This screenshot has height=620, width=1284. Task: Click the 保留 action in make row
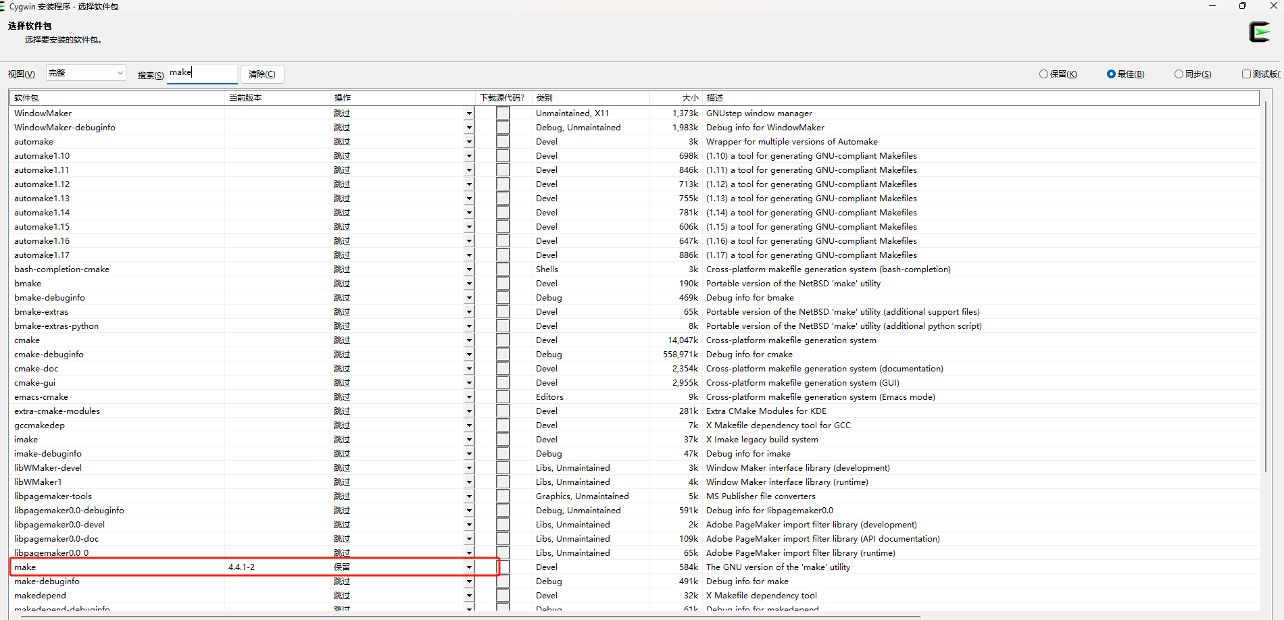tap(342, 567)
